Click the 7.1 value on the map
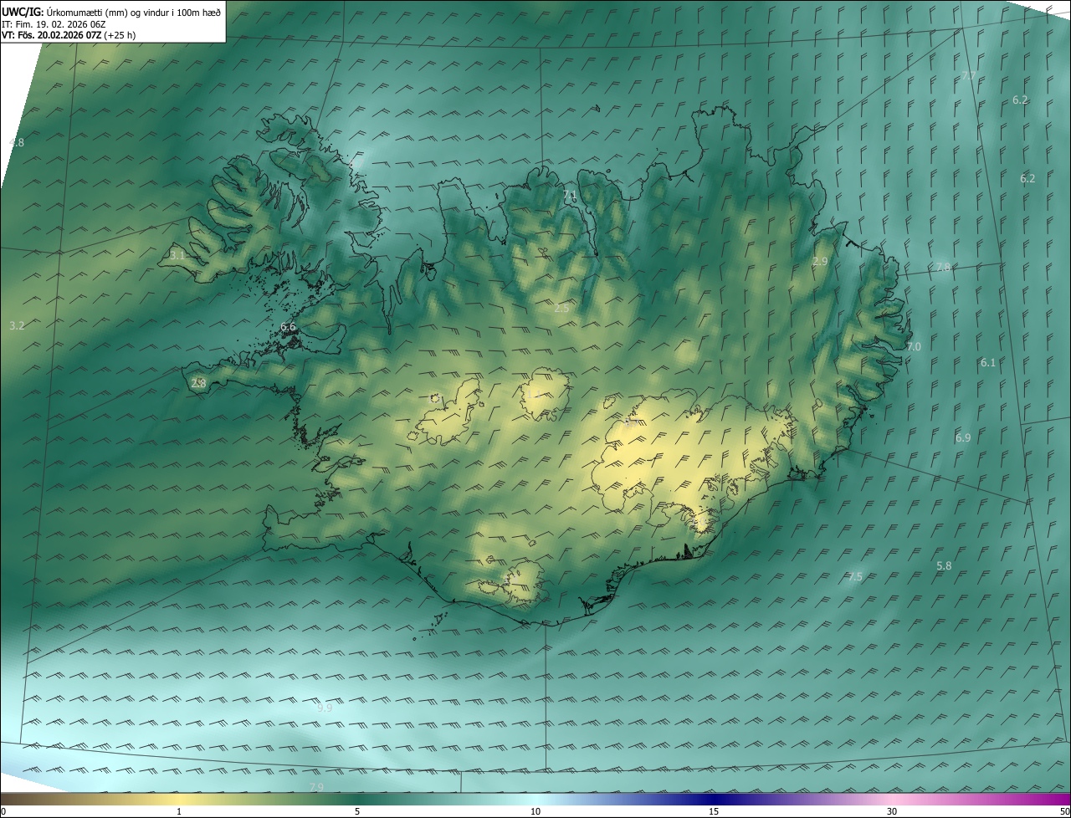Image resolution: width=1071 pixels, height=818 pixels. click(570, 196)
